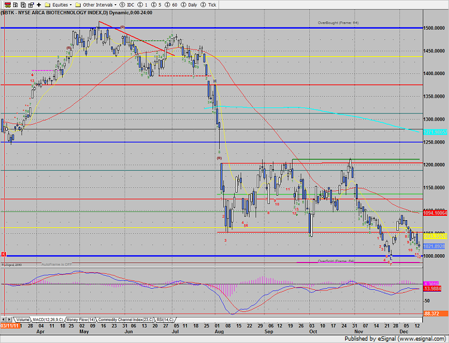This screenshot has height=343, width=449.
Task: Click the second toolbar icon beside the link icon
Action: [x=16, y=5]
